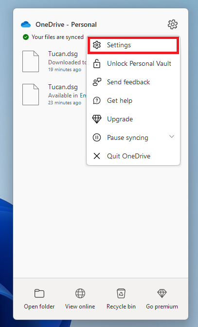The image size is (198, 327).
Task: Select Send feedback menu entry
Action: click(133, 82)
